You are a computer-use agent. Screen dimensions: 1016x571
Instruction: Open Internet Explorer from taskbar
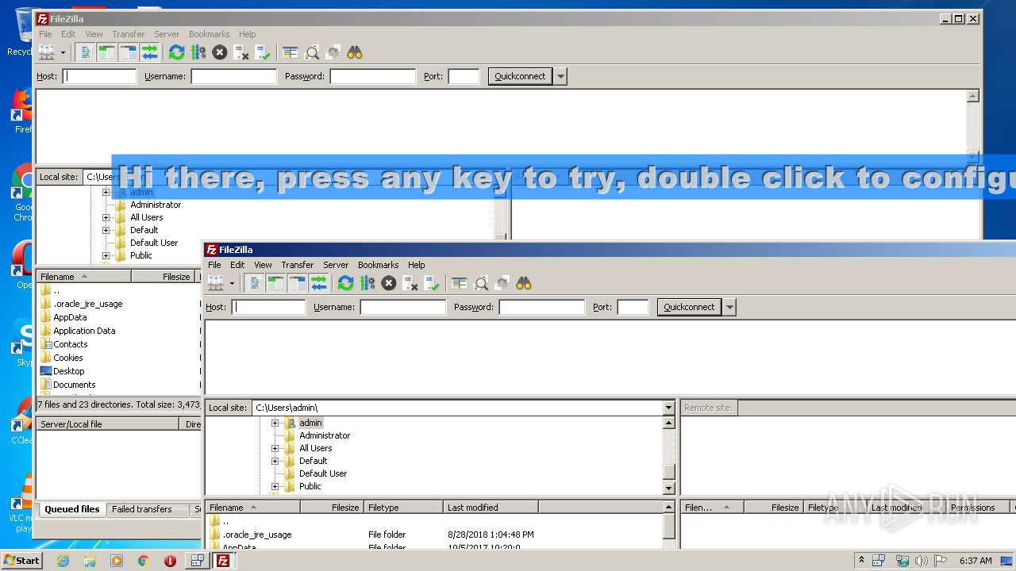pos(63,561)
